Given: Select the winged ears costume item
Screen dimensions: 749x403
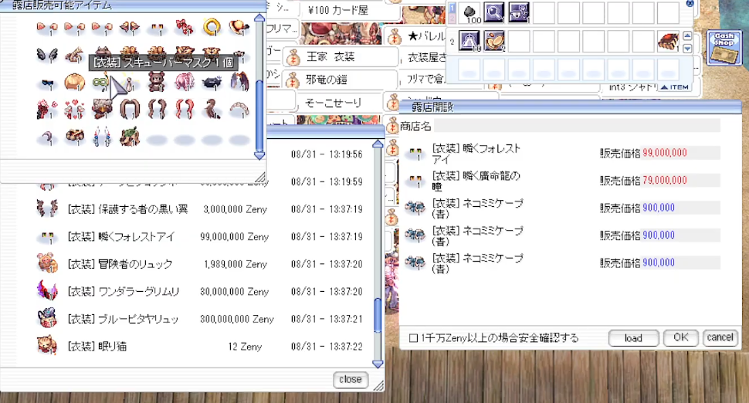Looking at the screenshot, I should pos(130,28).
